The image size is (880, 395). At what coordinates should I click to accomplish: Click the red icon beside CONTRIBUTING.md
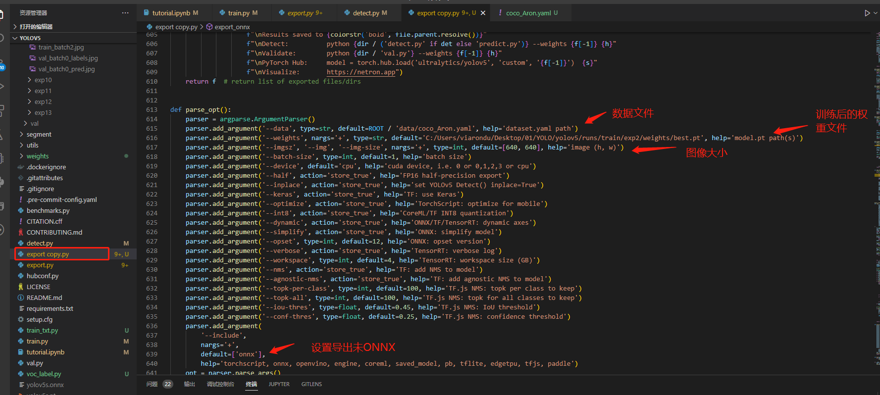(x=21, y=232)
